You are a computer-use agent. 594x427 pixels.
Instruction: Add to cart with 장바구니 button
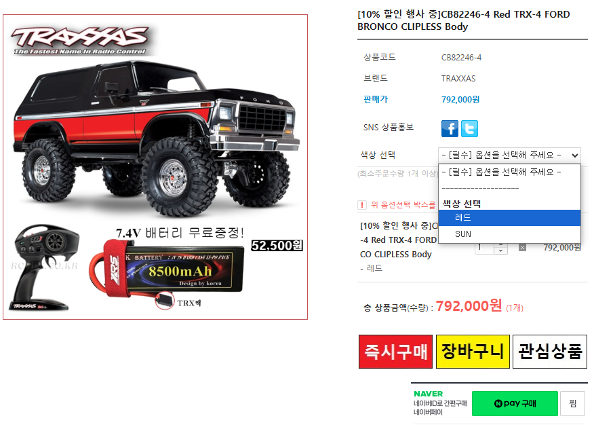pyautogui.click(x=473, y=352)
